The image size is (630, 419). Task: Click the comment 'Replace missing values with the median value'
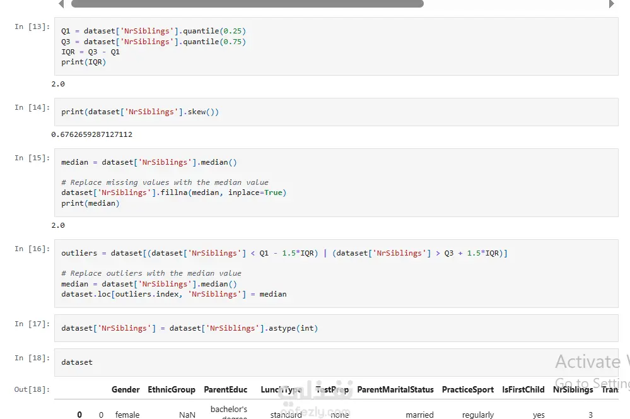pyautogui.click(x=165, y=182)
